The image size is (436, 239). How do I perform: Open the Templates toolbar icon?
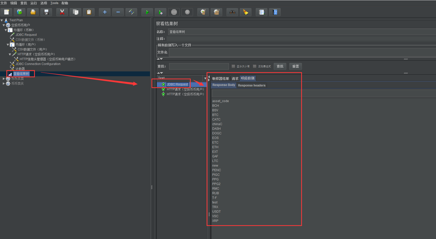tap(19, 12)
